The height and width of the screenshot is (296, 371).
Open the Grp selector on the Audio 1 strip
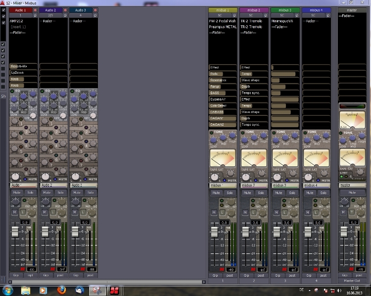16,275
